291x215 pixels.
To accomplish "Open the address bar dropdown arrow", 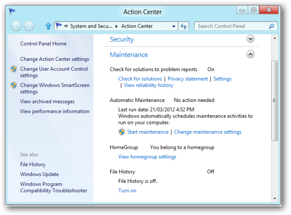I will click(174, 26).
